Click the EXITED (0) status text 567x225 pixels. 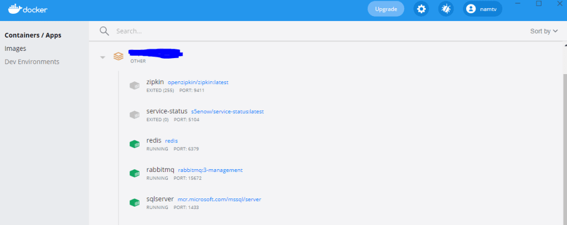157,119
